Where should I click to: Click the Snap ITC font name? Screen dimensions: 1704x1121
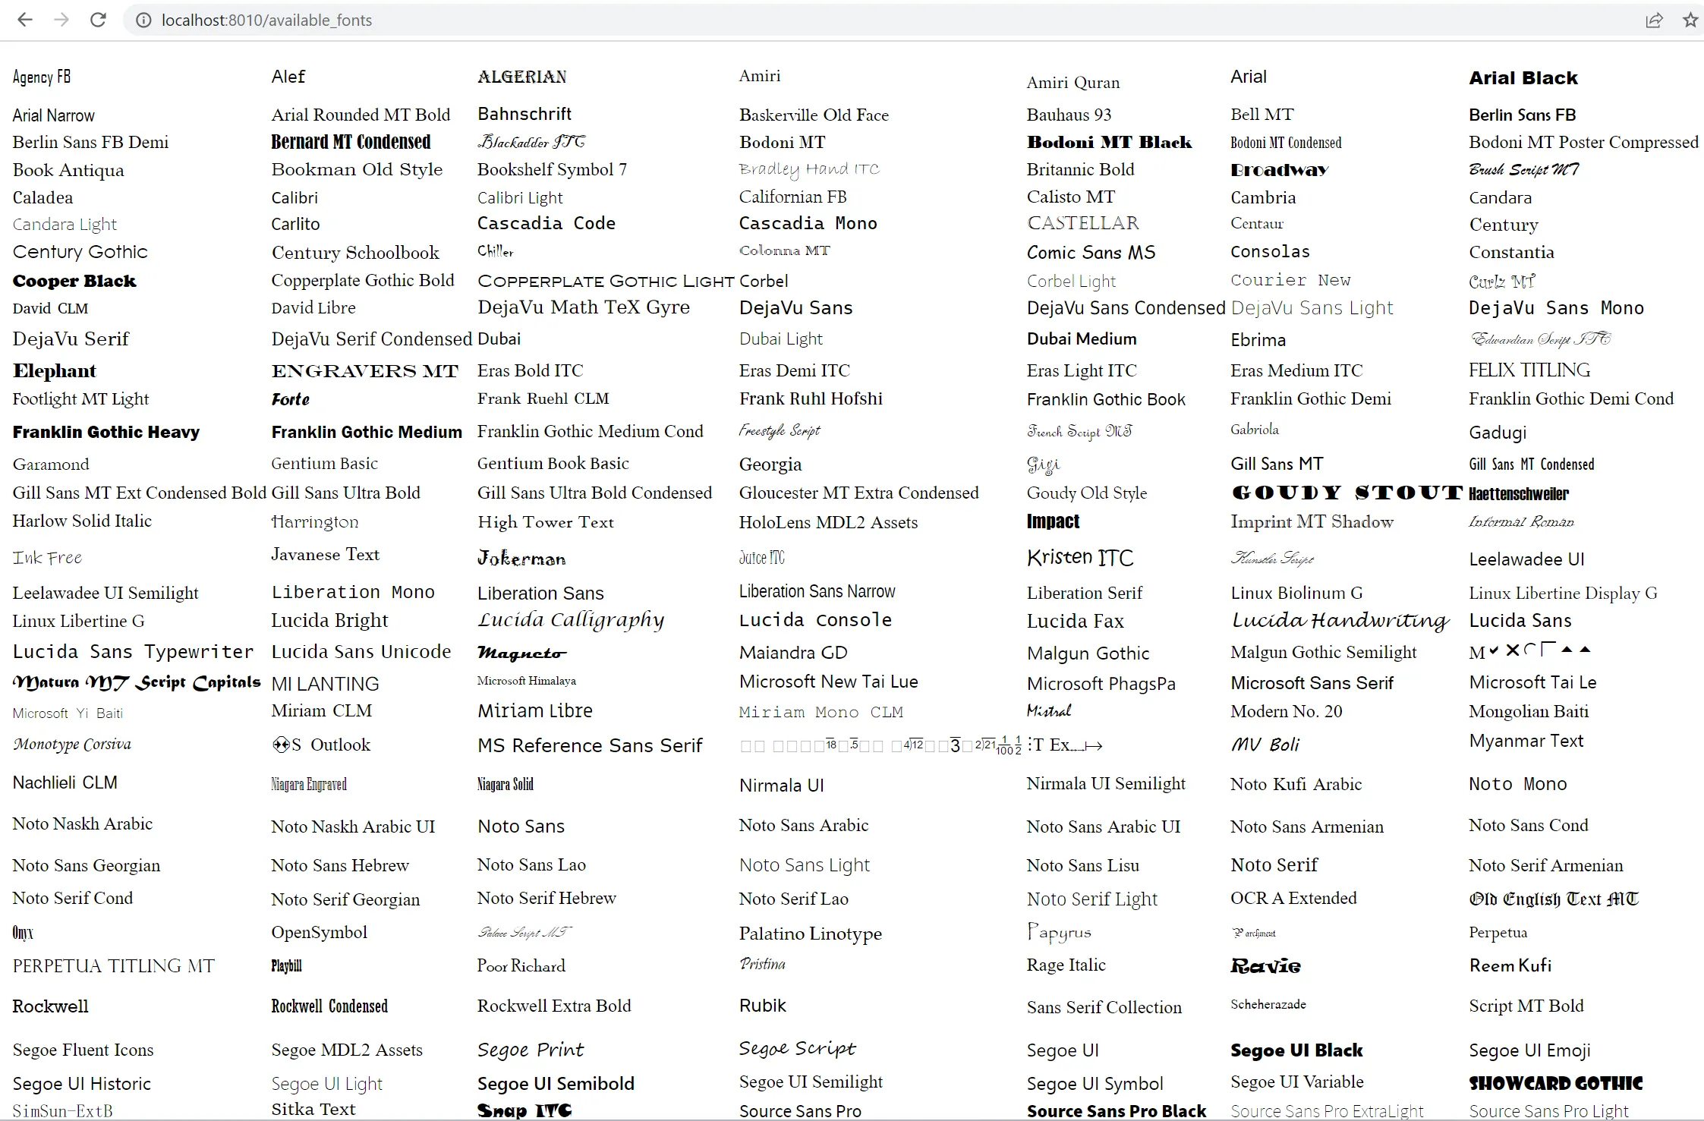[524, 1111]
